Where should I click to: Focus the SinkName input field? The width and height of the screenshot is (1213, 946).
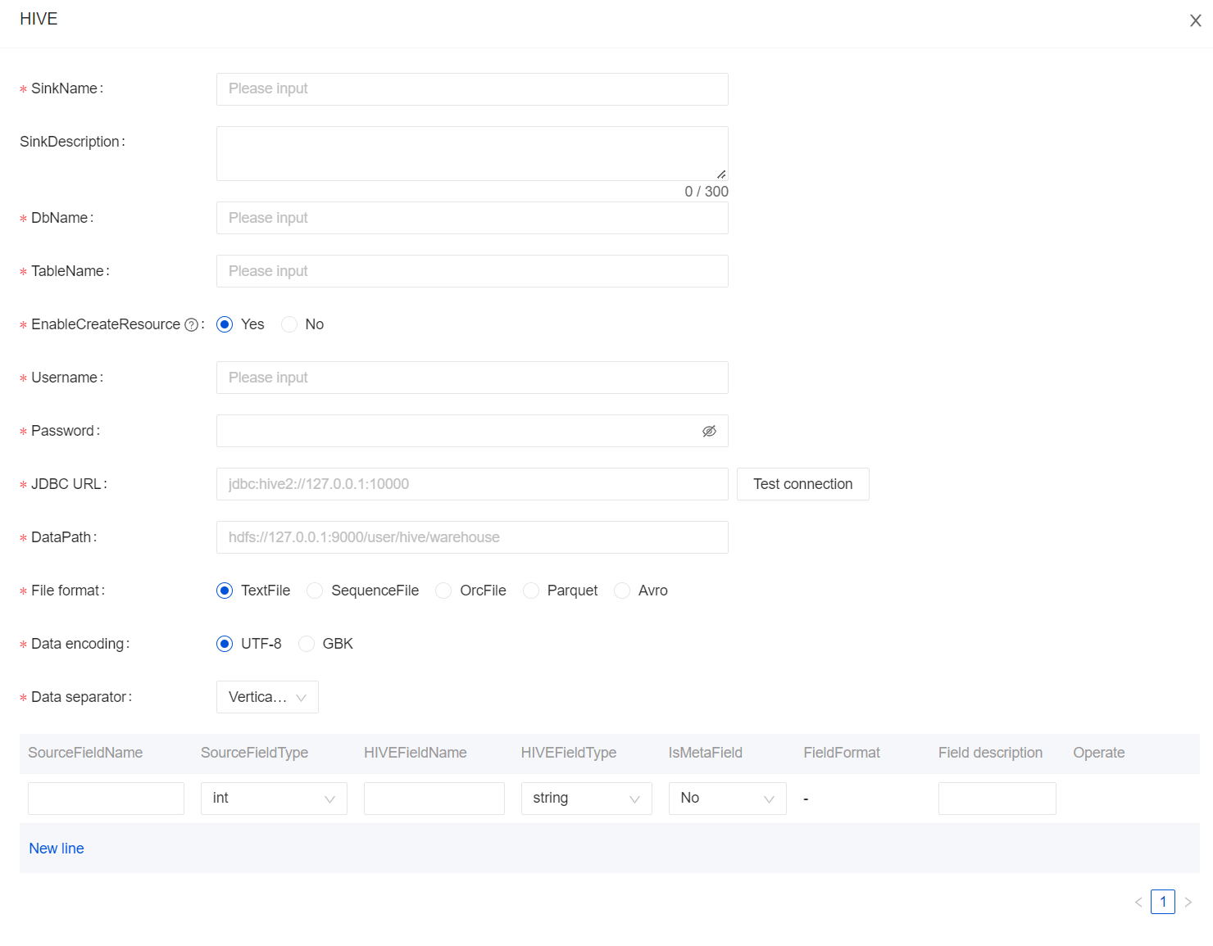tap(472, 89)
